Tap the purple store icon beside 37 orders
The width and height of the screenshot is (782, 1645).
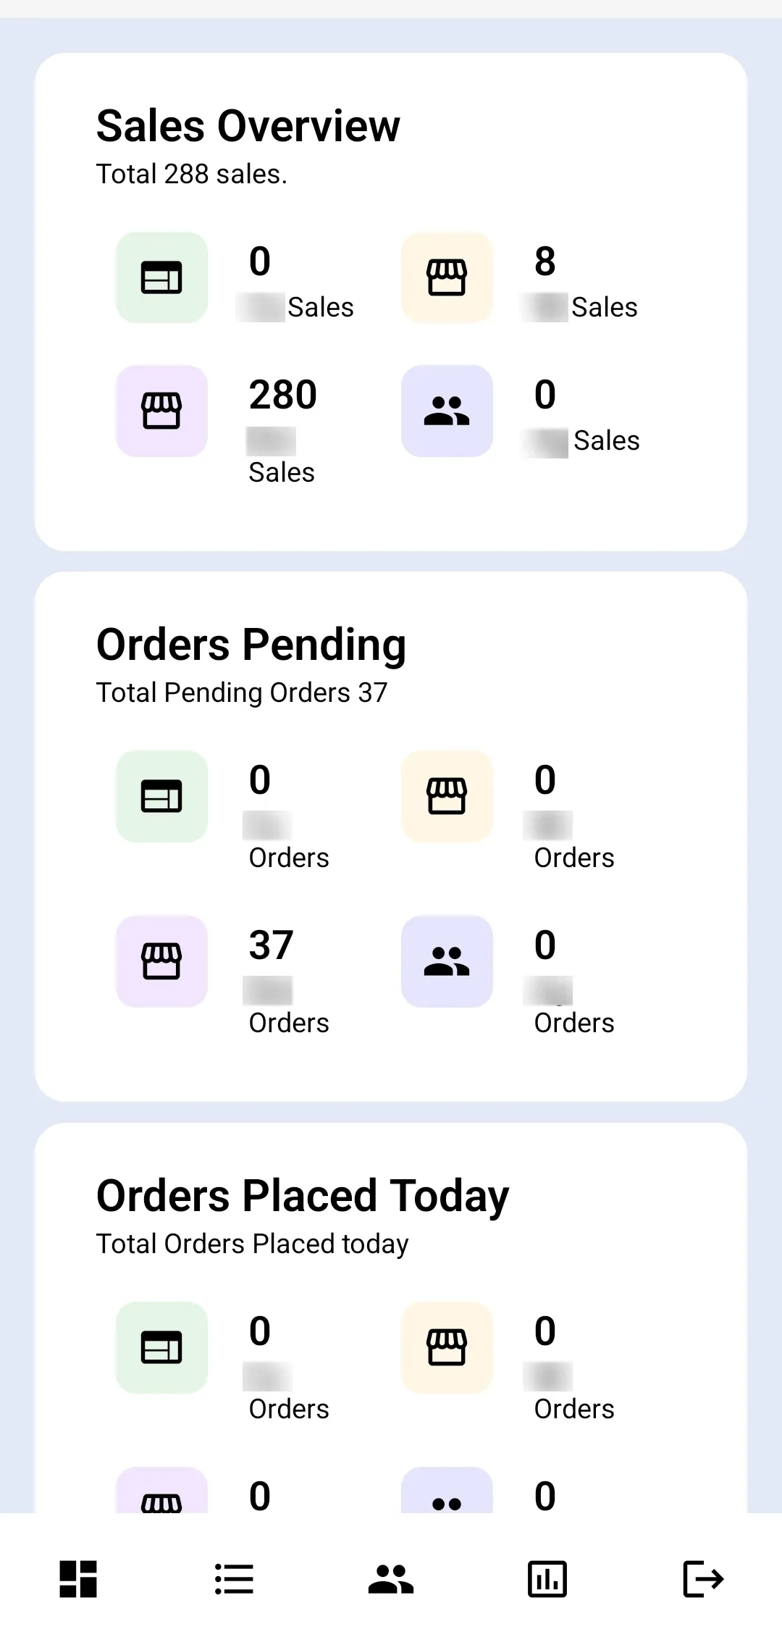(x=162, y=961)
